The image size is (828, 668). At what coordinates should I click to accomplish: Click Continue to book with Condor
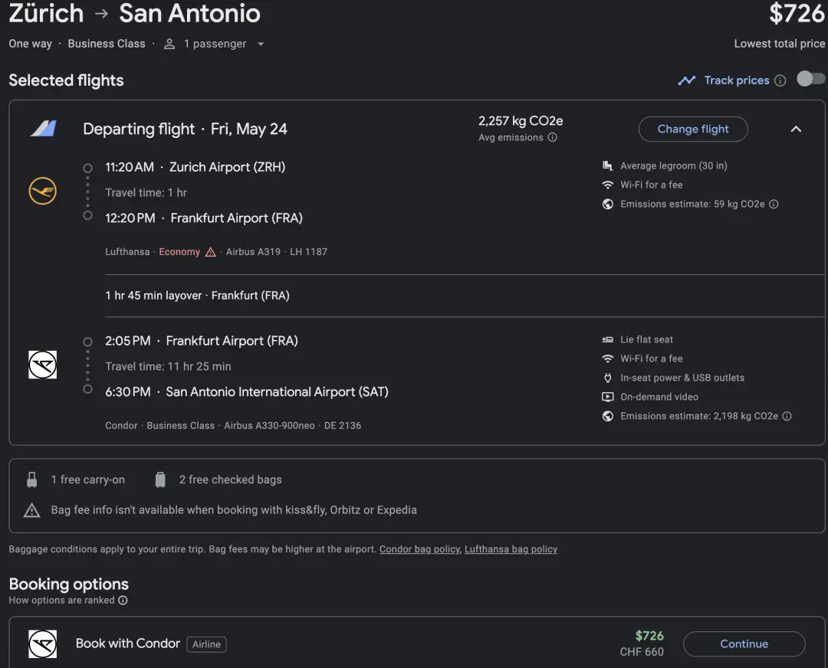coord(744,643)
